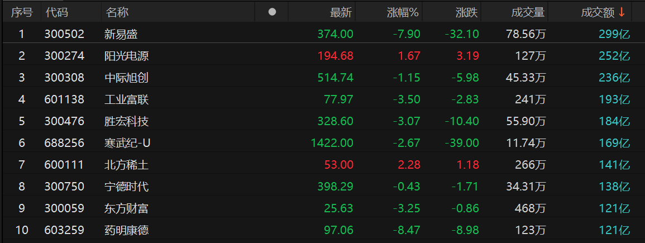645x243 pixels.
Task: Sort table by 序号 column header
Action: point(22,13)
